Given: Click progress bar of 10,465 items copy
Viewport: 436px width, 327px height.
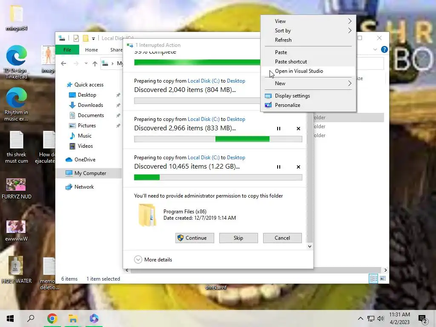Looking at the screenshot, I should pos(218,178).
